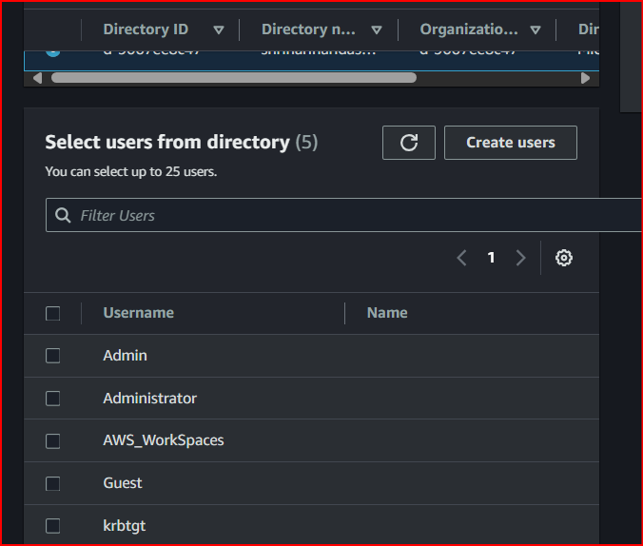Click the Name column header
Image resolution: width=643 pixels, height=546 pixels.
pyautogui.click(x=387, y=313)
